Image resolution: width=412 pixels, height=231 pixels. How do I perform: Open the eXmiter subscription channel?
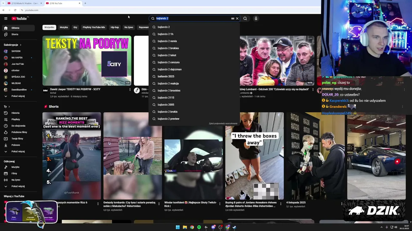[19, 71]
